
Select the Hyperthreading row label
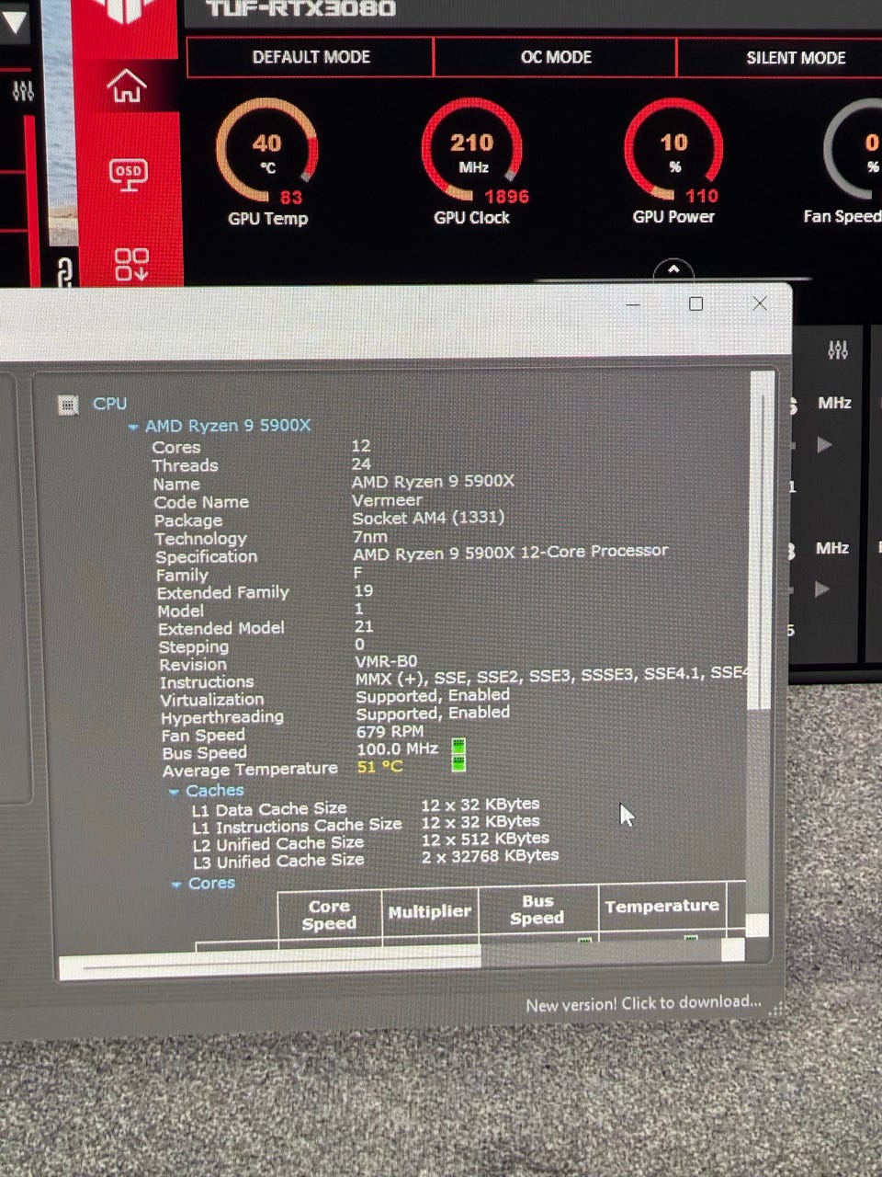coord(221,717)
